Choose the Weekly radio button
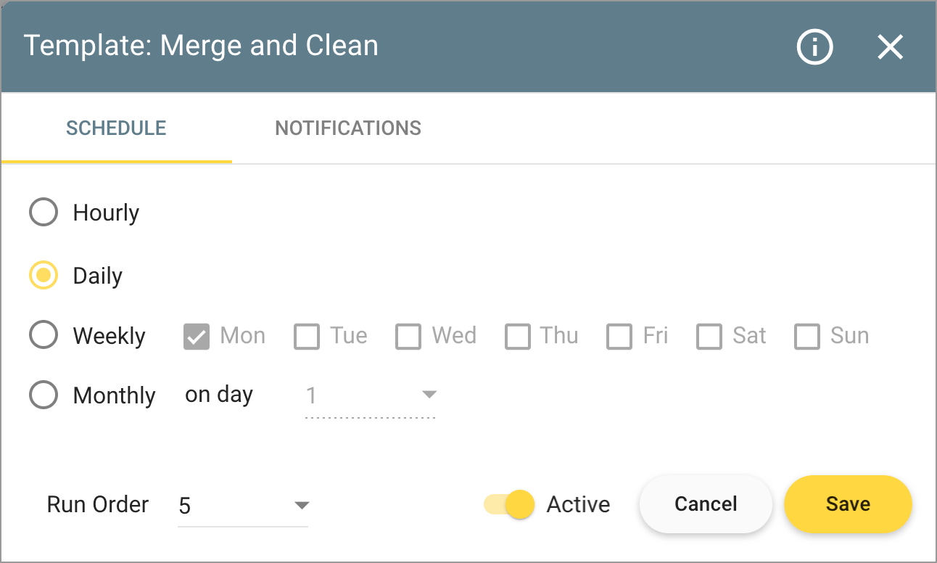The height and width of the screenshot is (563, 937). coord(44,336)
